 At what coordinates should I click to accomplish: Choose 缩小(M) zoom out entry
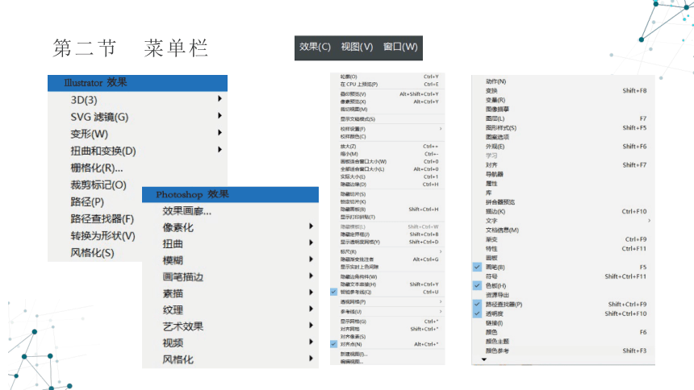point(387,154)
